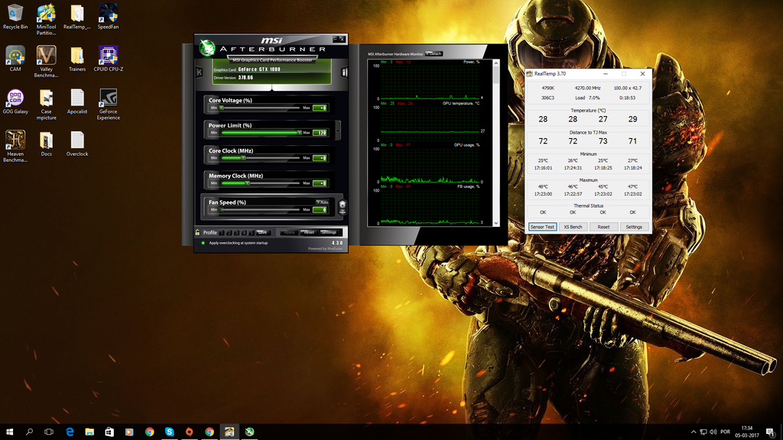783x440 pixels.
Task: Open Afterburner info side button
Action: 344,73
